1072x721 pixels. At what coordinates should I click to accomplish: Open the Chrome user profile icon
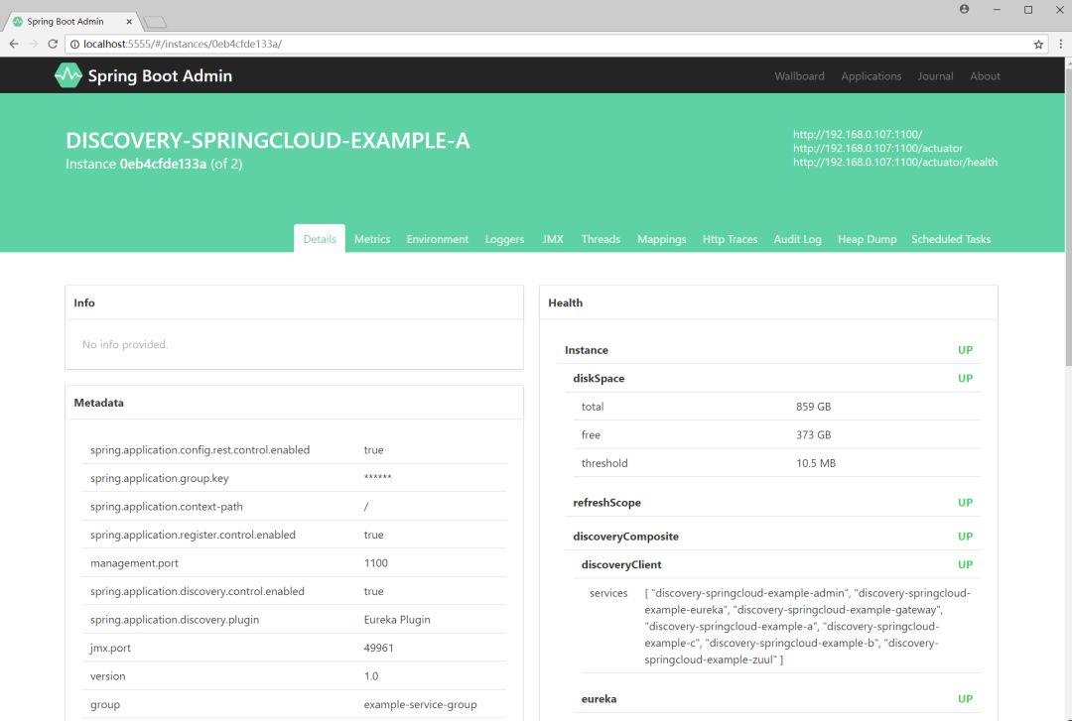964,9
